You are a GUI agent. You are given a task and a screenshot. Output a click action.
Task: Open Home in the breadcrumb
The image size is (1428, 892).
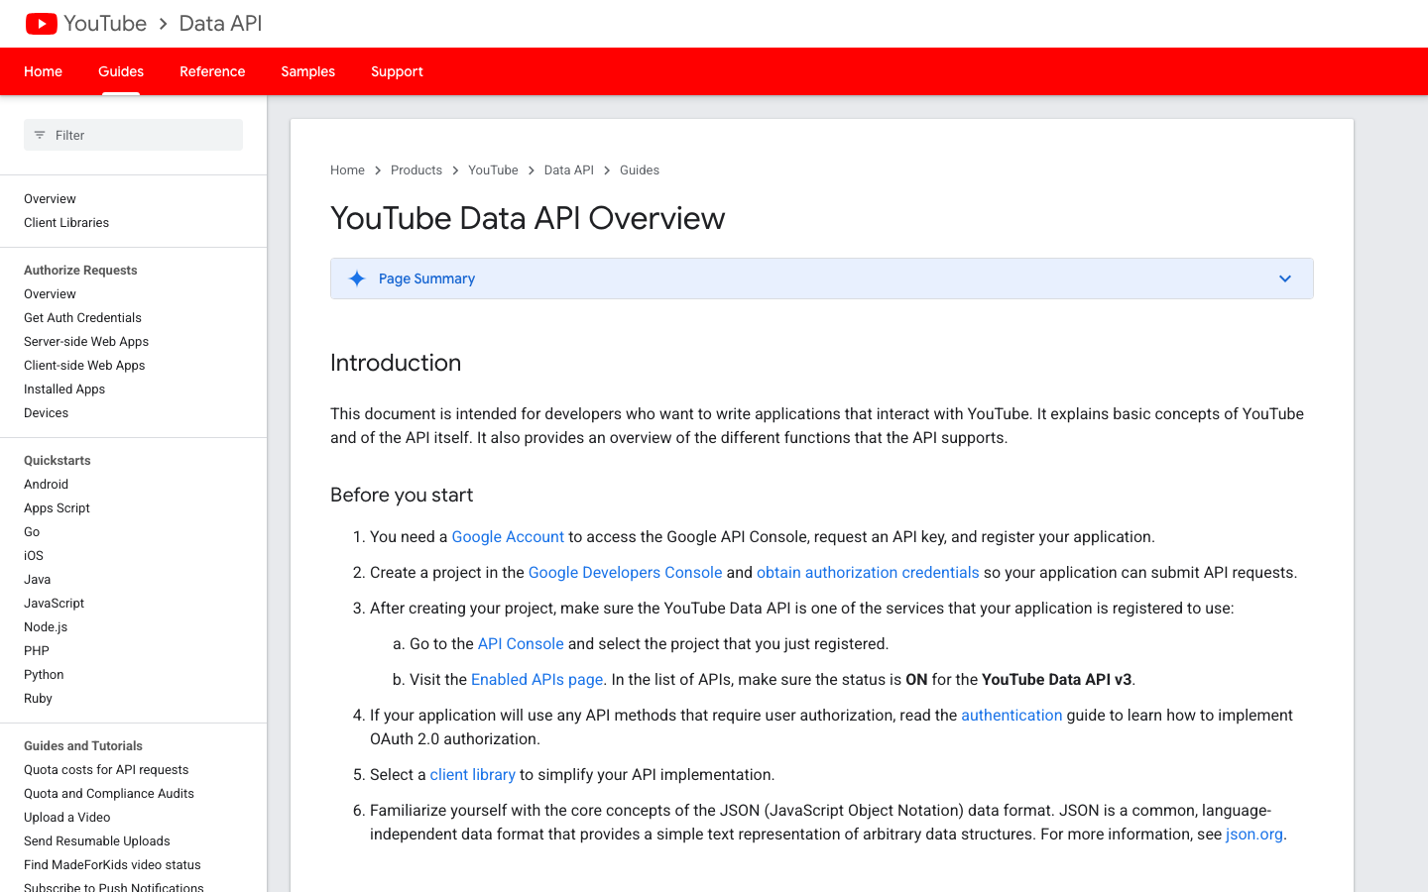[x=347, y=170]
